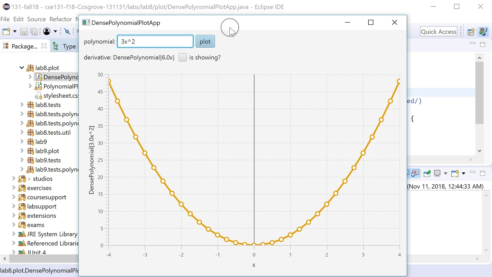Open the Eclipse File menu

click(5, 19)
